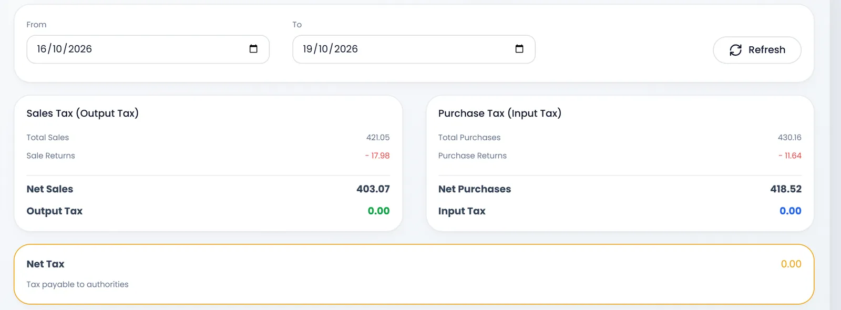Image resolution: width=841 pixels, height=310 pixels.
Task: Click the Total Sales label
Action: [x=48, y=138]
